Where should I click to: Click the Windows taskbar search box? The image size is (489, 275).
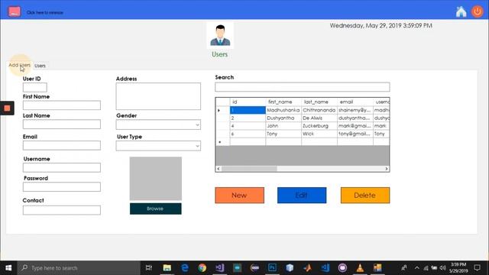pos(79,268)
